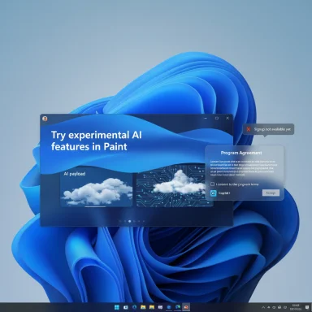The height and width of the screenshot is (312, 312).
Task: Open the notification center icon
Action: pos(307,307)
